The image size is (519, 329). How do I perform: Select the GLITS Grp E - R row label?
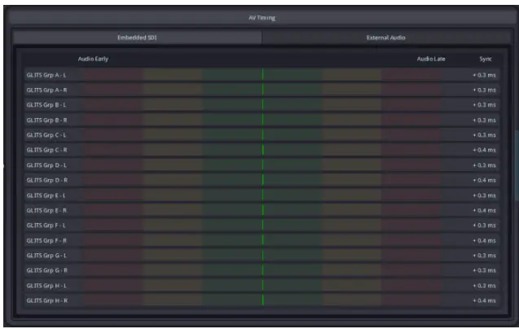[x=46, y=210]
